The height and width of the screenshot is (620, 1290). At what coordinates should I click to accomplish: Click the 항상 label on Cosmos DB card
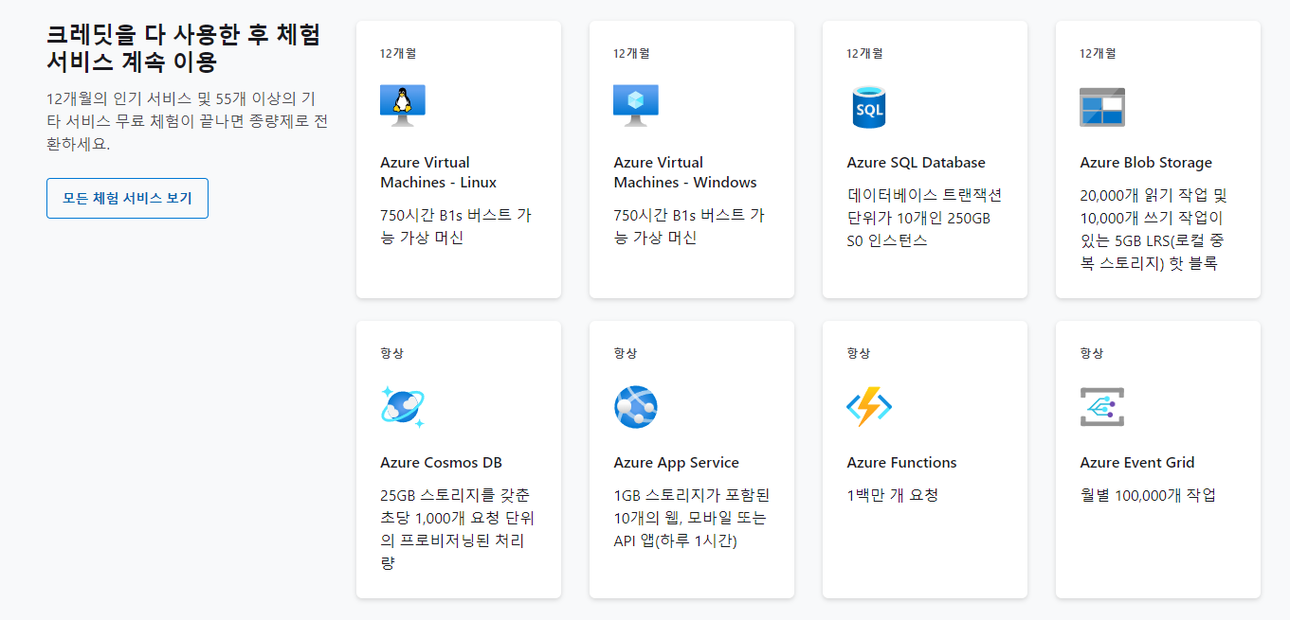click(391, 353)
